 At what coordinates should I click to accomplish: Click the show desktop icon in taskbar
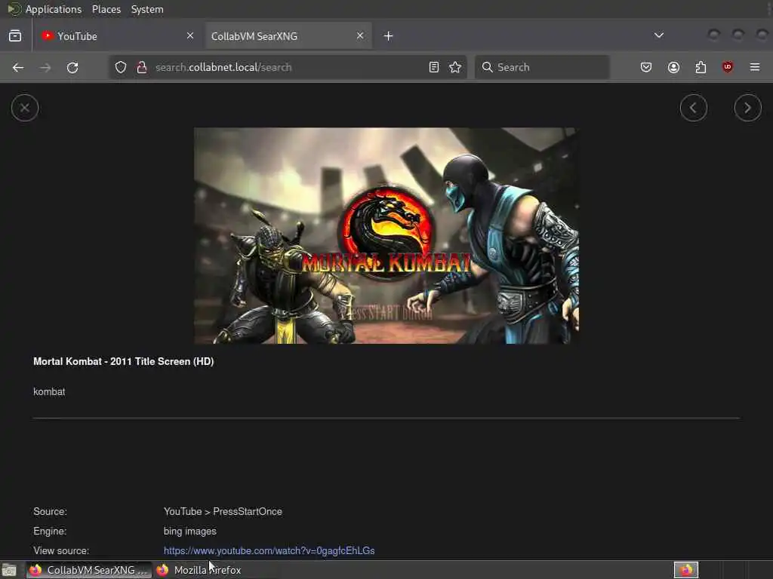tap(9, 570)
